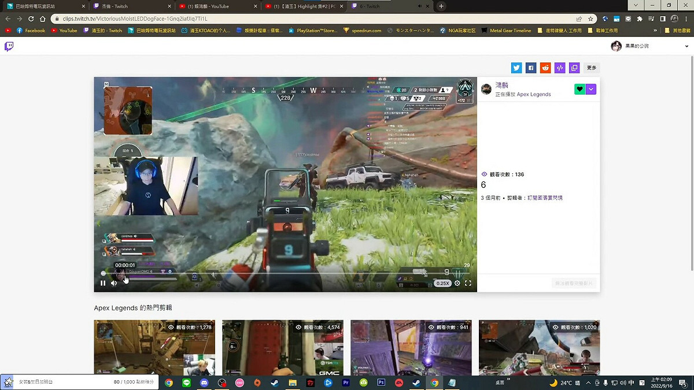Viewport: 694px width, 390px height.
Task: Open the Metal Gear Timeline bookmark
Action: pos(506,31)
